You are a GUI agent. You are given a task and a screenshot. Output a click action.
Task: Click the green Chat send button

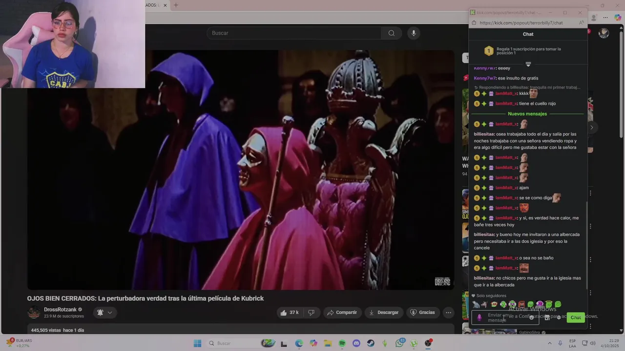576,318
